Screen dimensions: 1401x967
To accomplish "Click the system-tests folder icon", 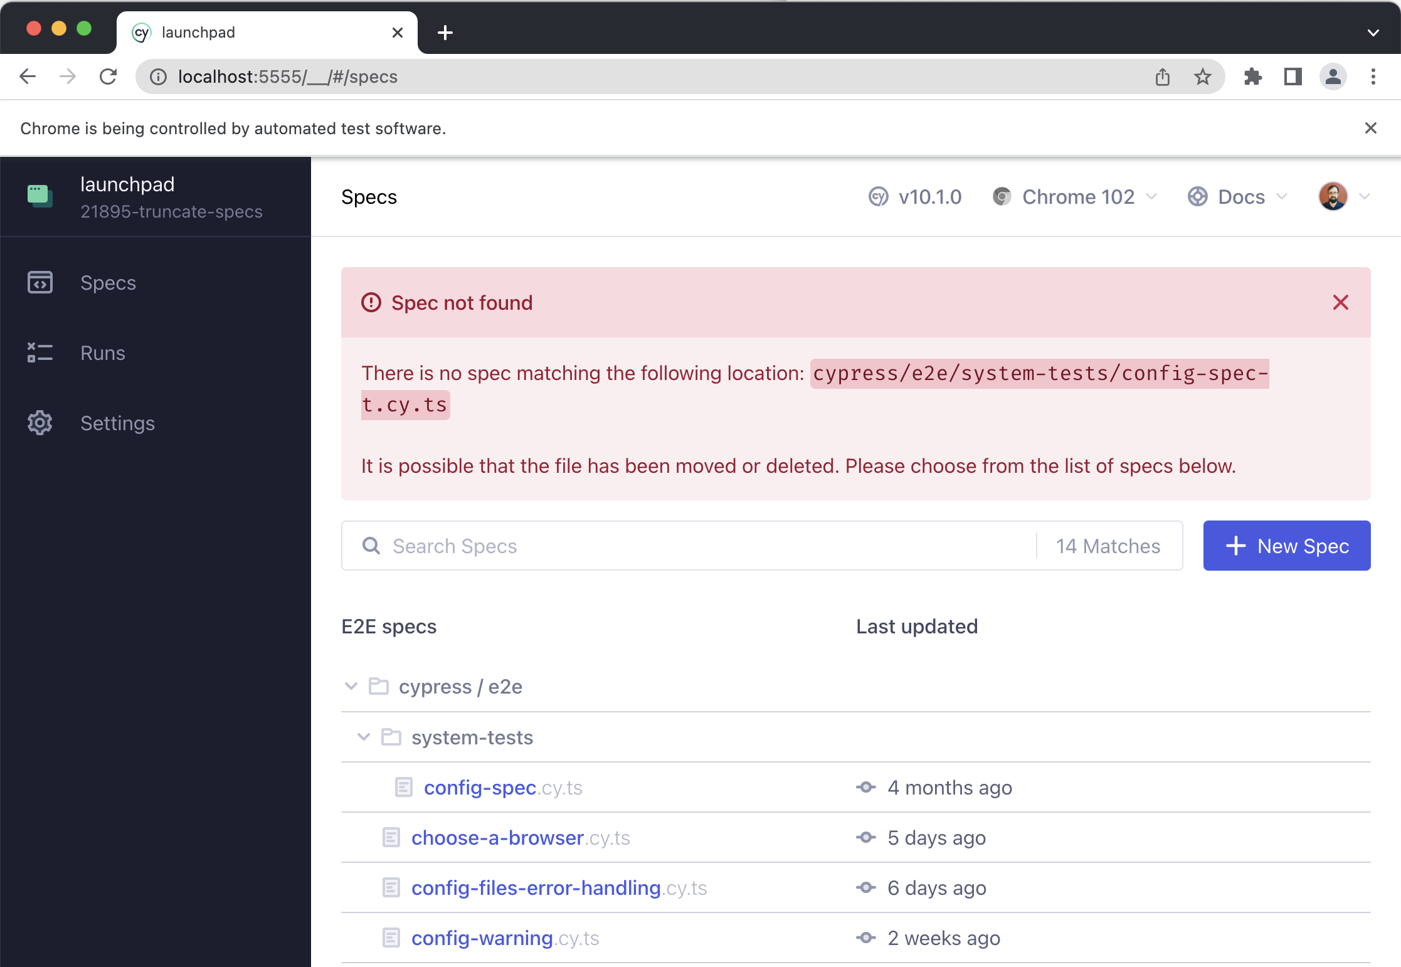I will [x=391, y=737].
